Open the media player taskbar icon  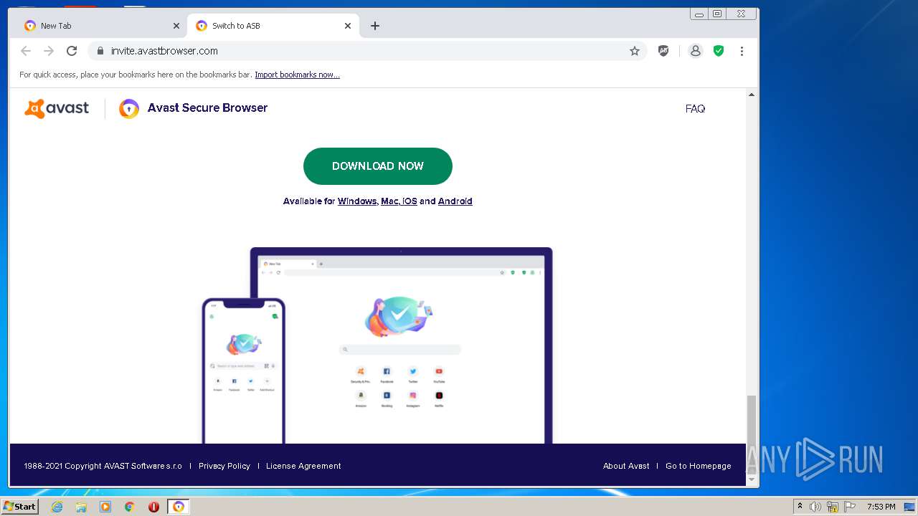pyautogui.click(x=105, y=507)
